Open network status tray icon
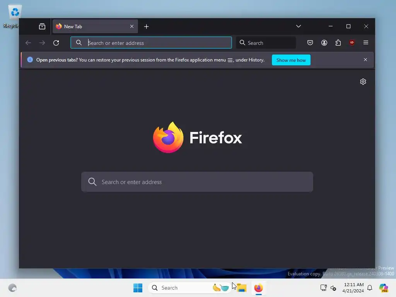The height and width of the screenshot is (297, 396). 323,288
